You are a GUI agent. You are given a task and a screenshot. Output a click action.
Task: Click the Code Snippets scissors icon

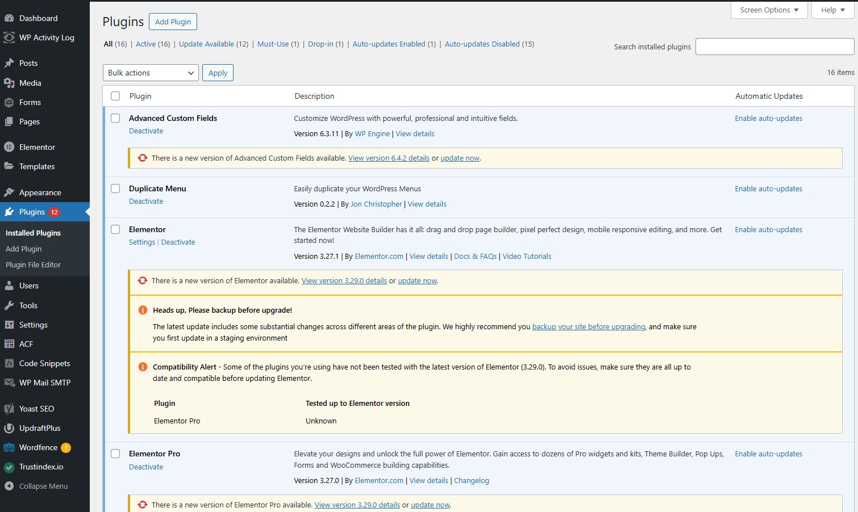9,363
